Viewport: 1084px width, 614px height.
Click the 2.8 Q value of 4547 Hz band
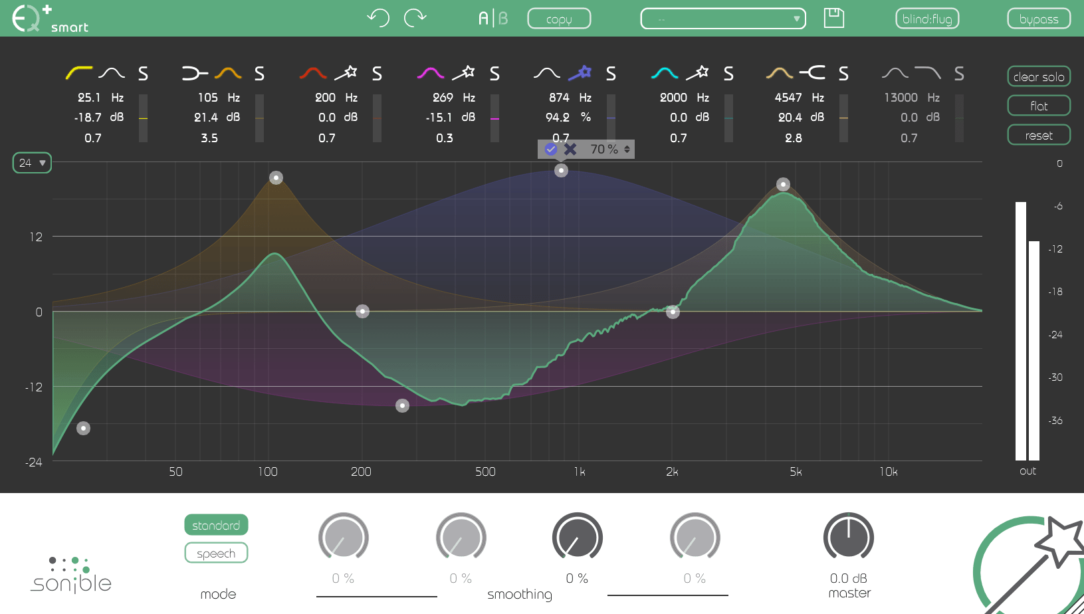[x=794, y=138]
